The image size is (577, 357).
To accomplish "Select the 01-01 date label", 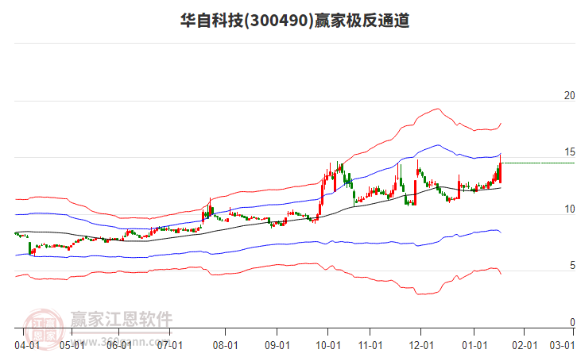I will [474, 345].
